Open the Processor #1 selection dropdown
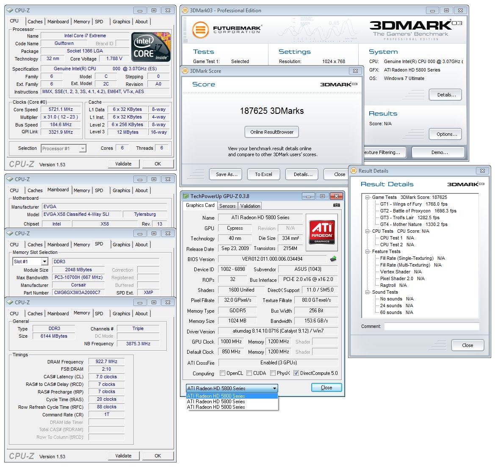The height and width of the screenshot is (468, 495). click(83, 149)
